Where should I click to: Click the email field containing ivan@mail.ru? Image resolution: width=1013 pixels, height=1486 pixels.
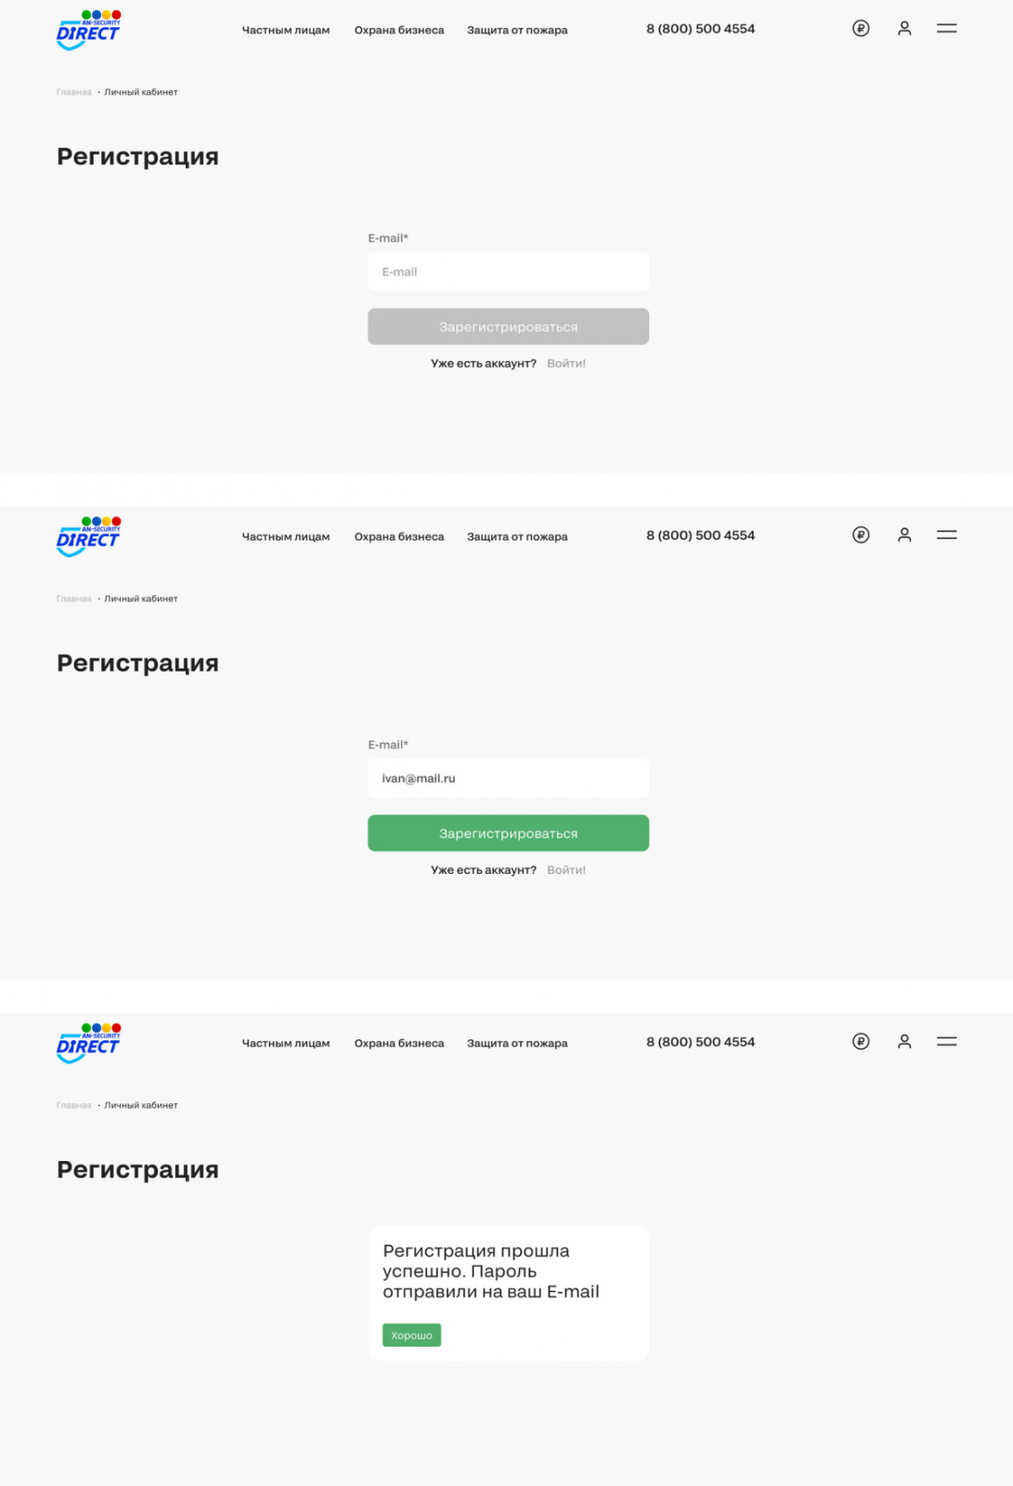(508, 778)
